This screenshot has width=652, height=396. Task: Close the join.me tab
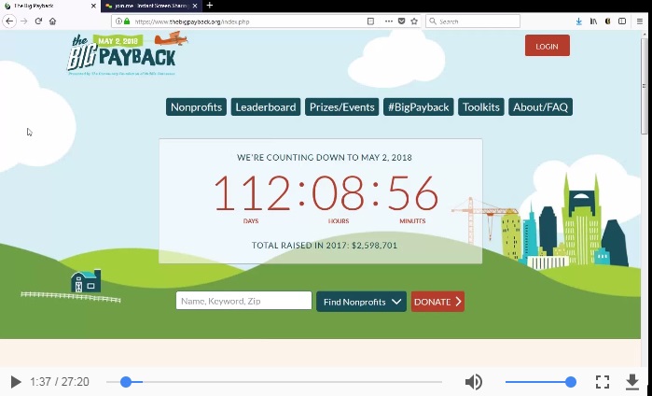195,6
